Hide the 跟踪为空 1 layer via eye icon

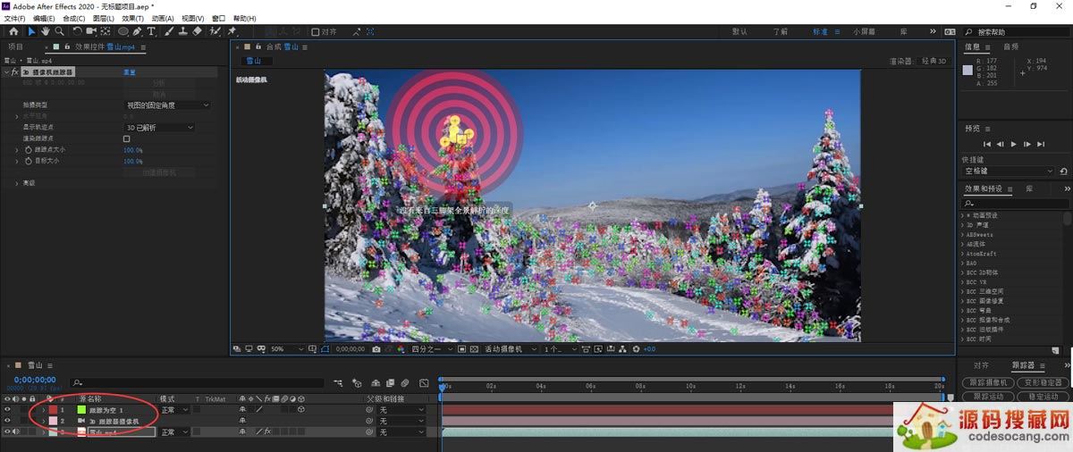click(8, 410)
